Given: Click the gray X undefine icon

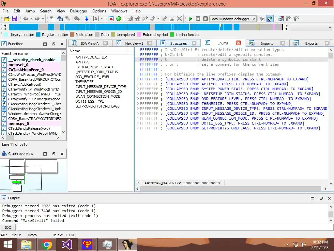Looking at the screenshot, I should pos(179,19).
